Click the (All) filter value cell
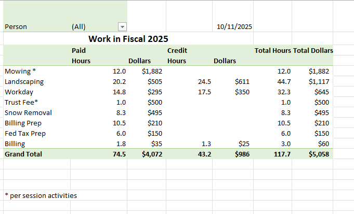 click(78, 27)
